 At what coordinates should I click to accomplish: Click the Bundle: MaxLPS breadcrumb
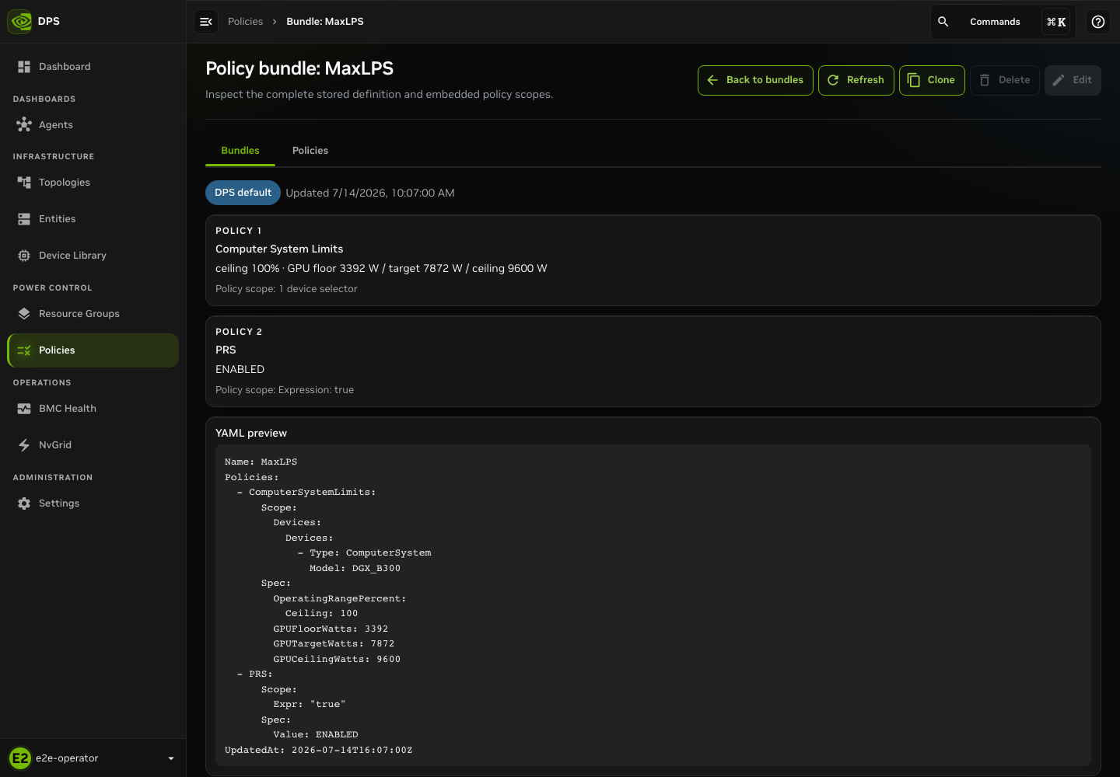coord(325,22)
